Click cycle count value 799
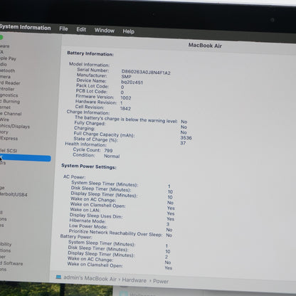Screen dimensions: 296x296 pos(108,150)
